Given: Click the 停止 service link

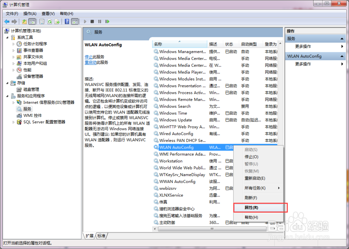Looking at the screenshot, I should pos(89,57).
